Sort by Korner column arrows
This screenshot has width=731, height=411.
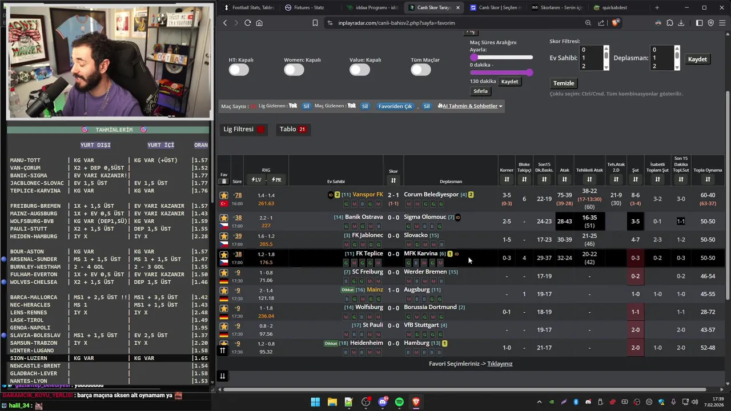tap(507, 180)
